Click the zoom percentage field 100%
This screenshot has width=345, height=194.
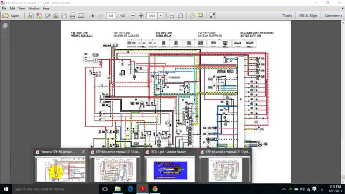[152, 16]
